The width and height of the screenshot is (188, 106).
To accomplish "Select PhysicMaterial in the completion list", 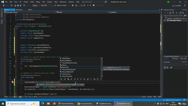I will (x=80, y=61).
